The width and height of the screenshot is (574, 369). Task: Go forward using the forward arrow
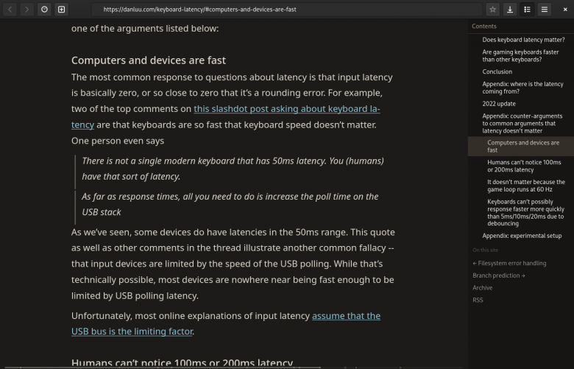click(26, 10)
